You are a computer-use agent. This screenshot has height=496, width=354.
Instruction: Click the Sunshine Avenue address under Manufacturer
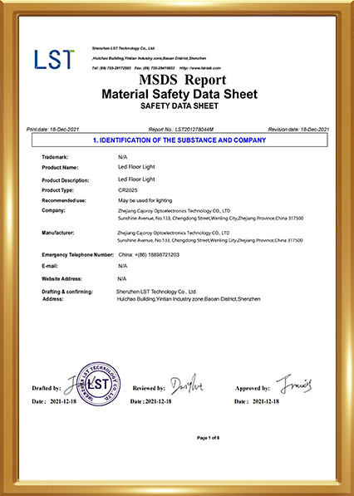(x=210, y=240)
